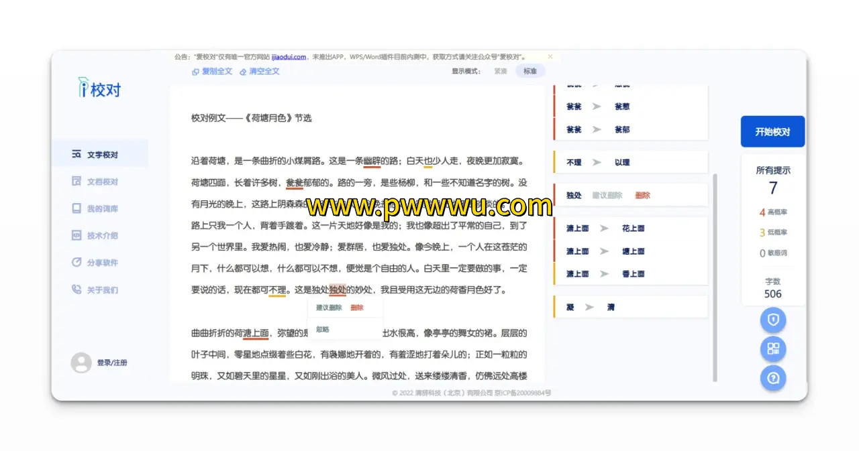This screenshot has height=451, width=859.
Task: Click the round shield floating button
Action: [773, 320]
